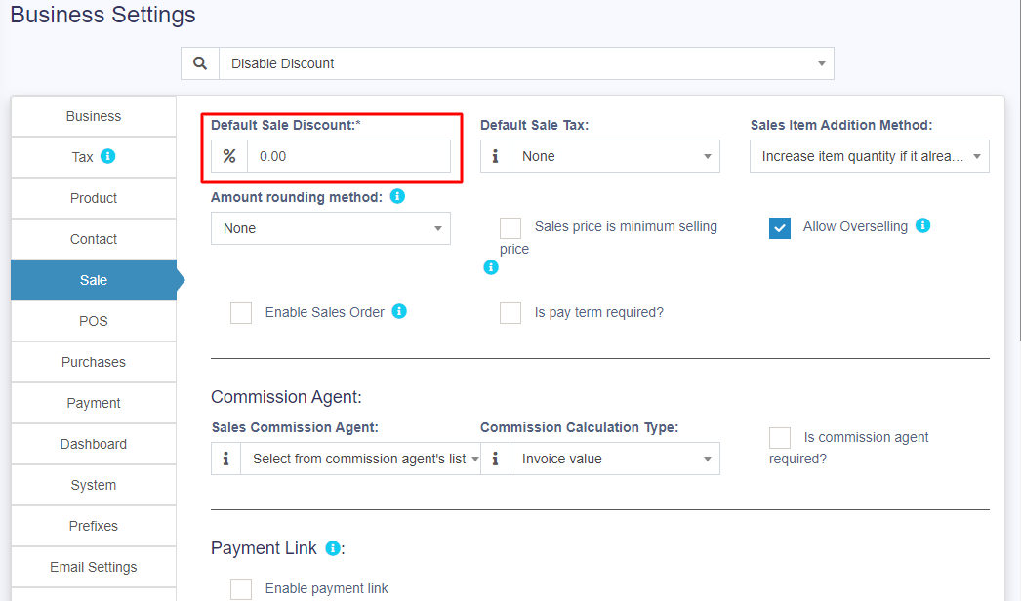Screen dimensions: 1021x601
Task: Click Amount rounding method info icon
Action: click(x=397, y=196)
